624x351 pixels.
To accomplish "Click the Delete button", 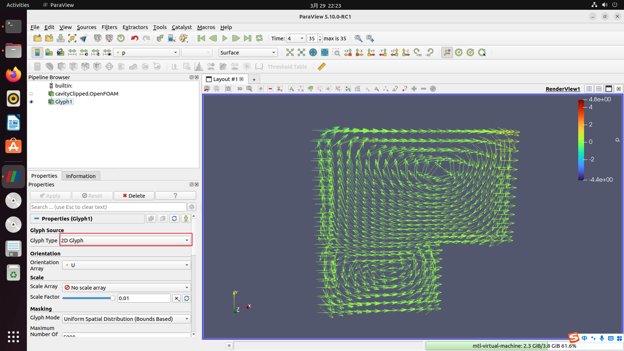I will point(134,196).
